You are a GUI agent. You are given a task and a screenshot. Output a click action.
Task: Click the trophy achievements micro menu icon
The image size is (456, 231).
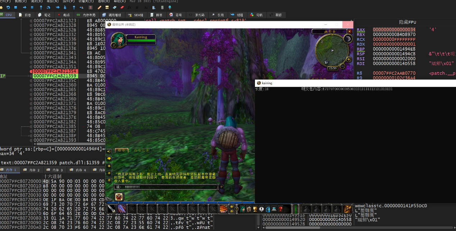point(255,209)
